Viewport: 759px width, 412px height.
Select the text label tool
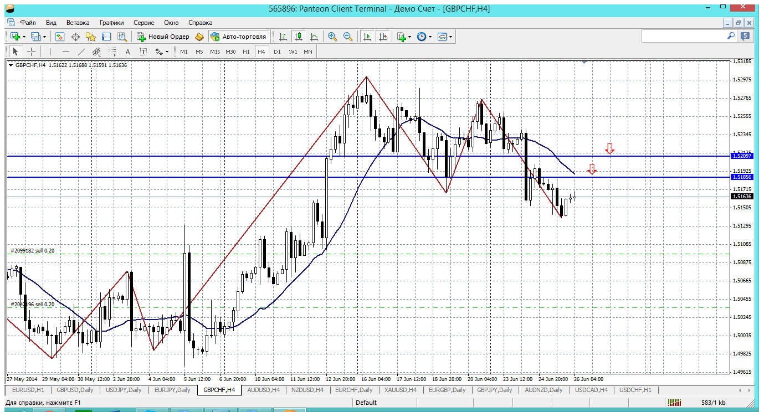(x=143, y=51)
